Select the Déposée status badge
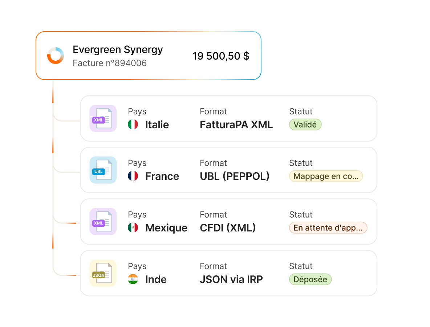430x327 pixels. click(x=311, y=279)
